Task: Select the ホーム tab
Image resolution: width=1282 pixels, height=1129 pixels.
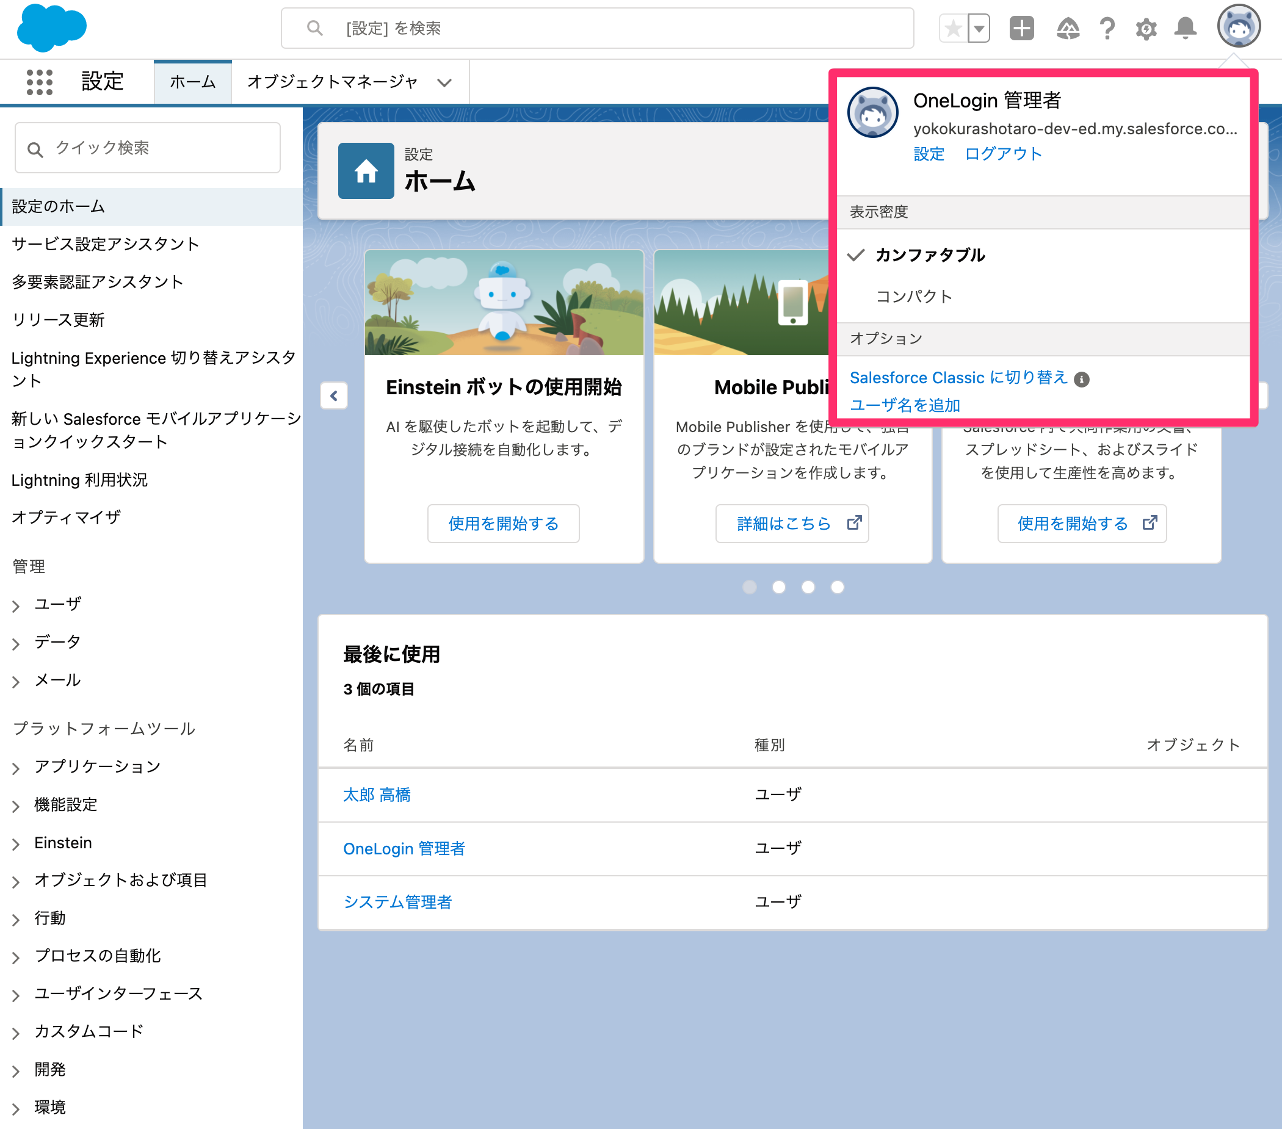Action: pyautogui.click(x=192, y=82)
